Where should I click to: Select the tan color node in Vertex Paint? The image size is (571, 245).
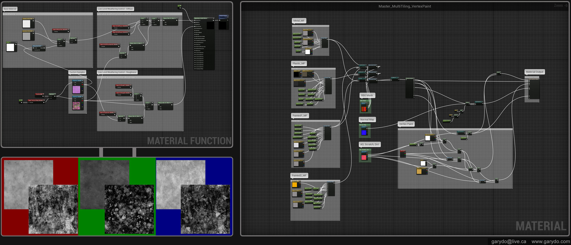click(419, 172)
